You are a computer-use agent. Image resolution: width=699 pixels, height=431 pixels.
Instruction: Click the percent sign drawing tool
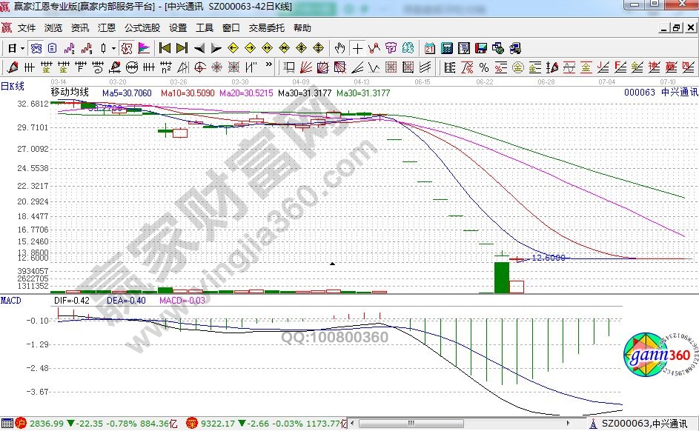pos(484,67)
